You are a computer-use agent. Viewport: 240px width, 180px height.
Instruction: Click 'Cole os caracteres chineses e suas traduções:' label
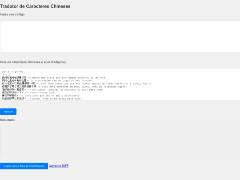33,62
